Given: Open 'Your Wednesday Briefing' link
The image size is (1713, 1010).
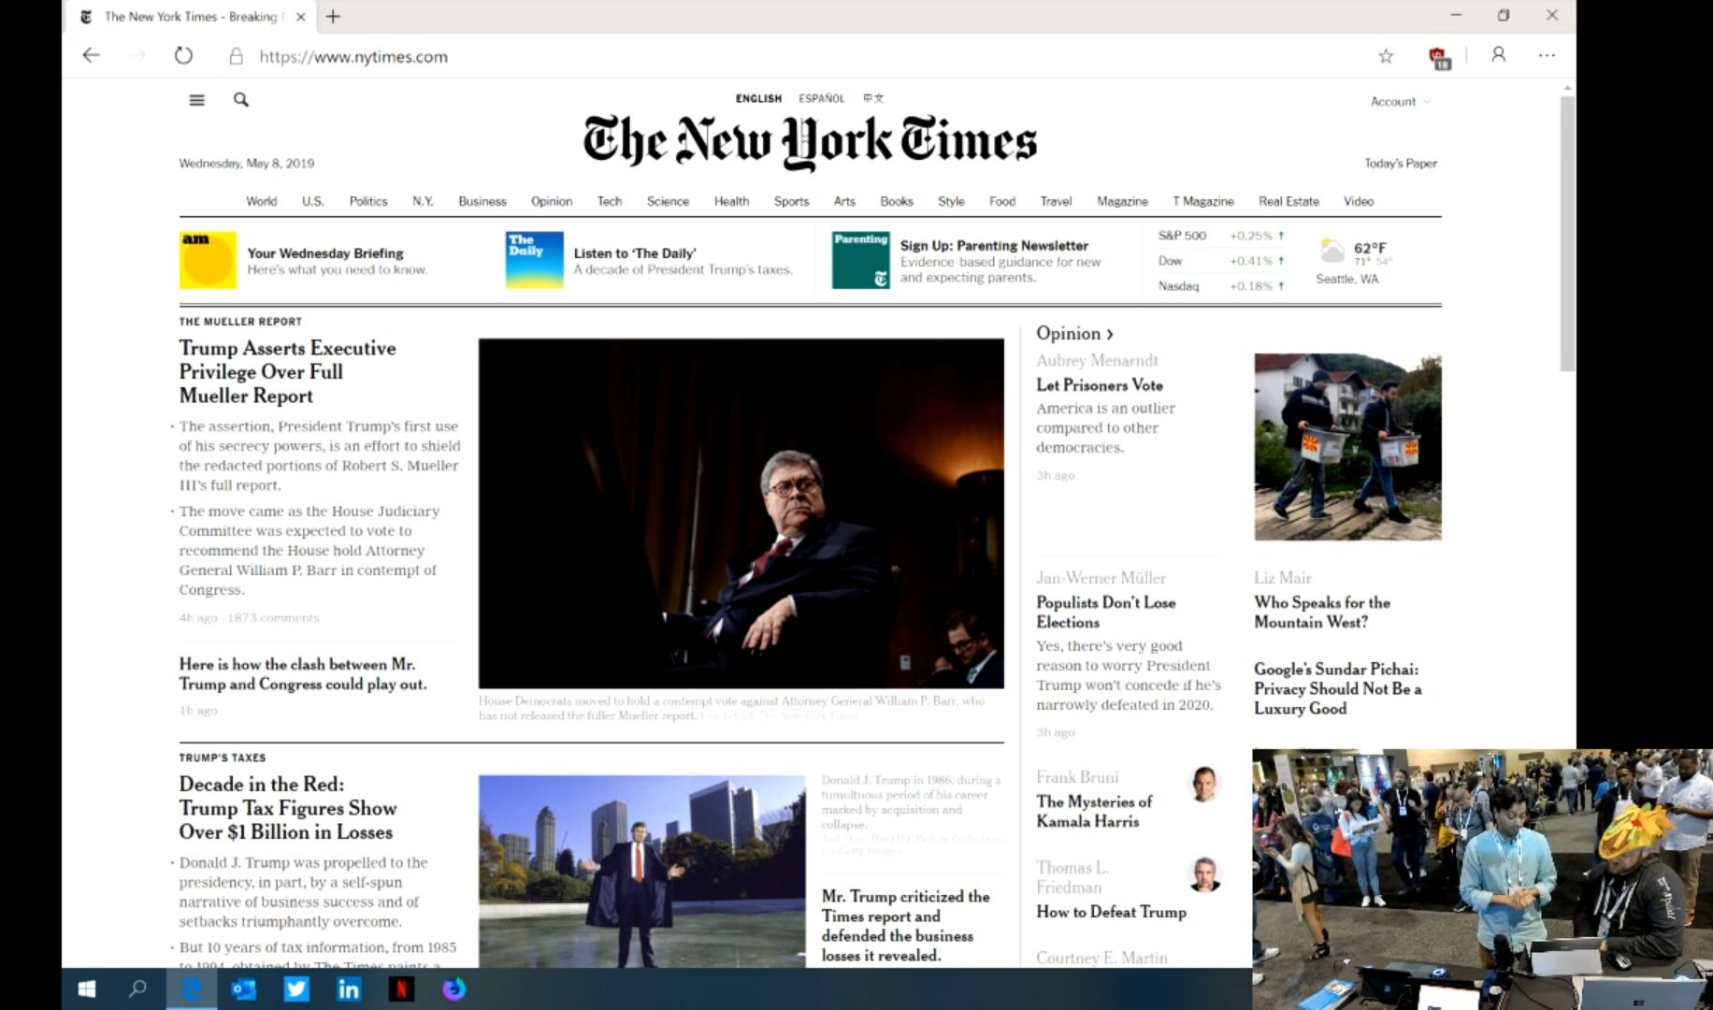Looking at the screenshot, I should pyautogui.click(x=325, y=252).
